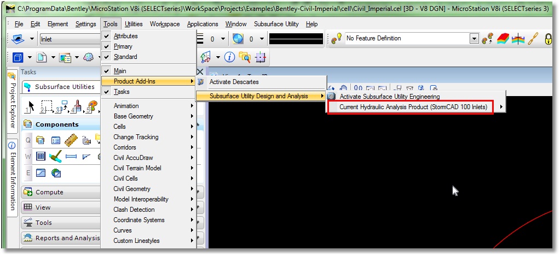
Task: Expand the Tools task group in Tasks panel
Action: point(61,223)
